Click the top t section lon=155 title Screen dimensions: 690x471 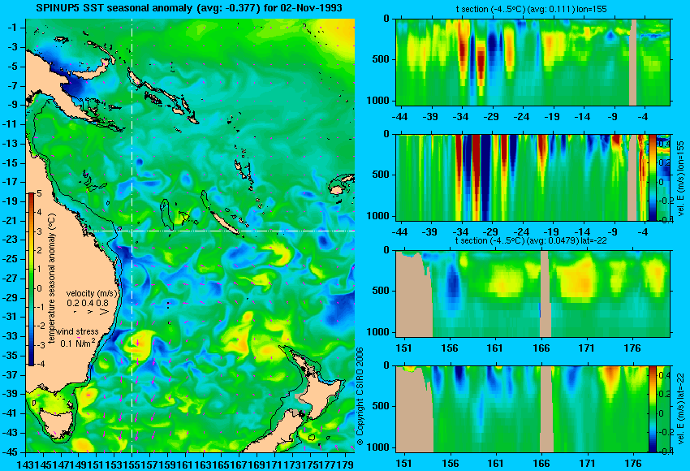(531, 9)
